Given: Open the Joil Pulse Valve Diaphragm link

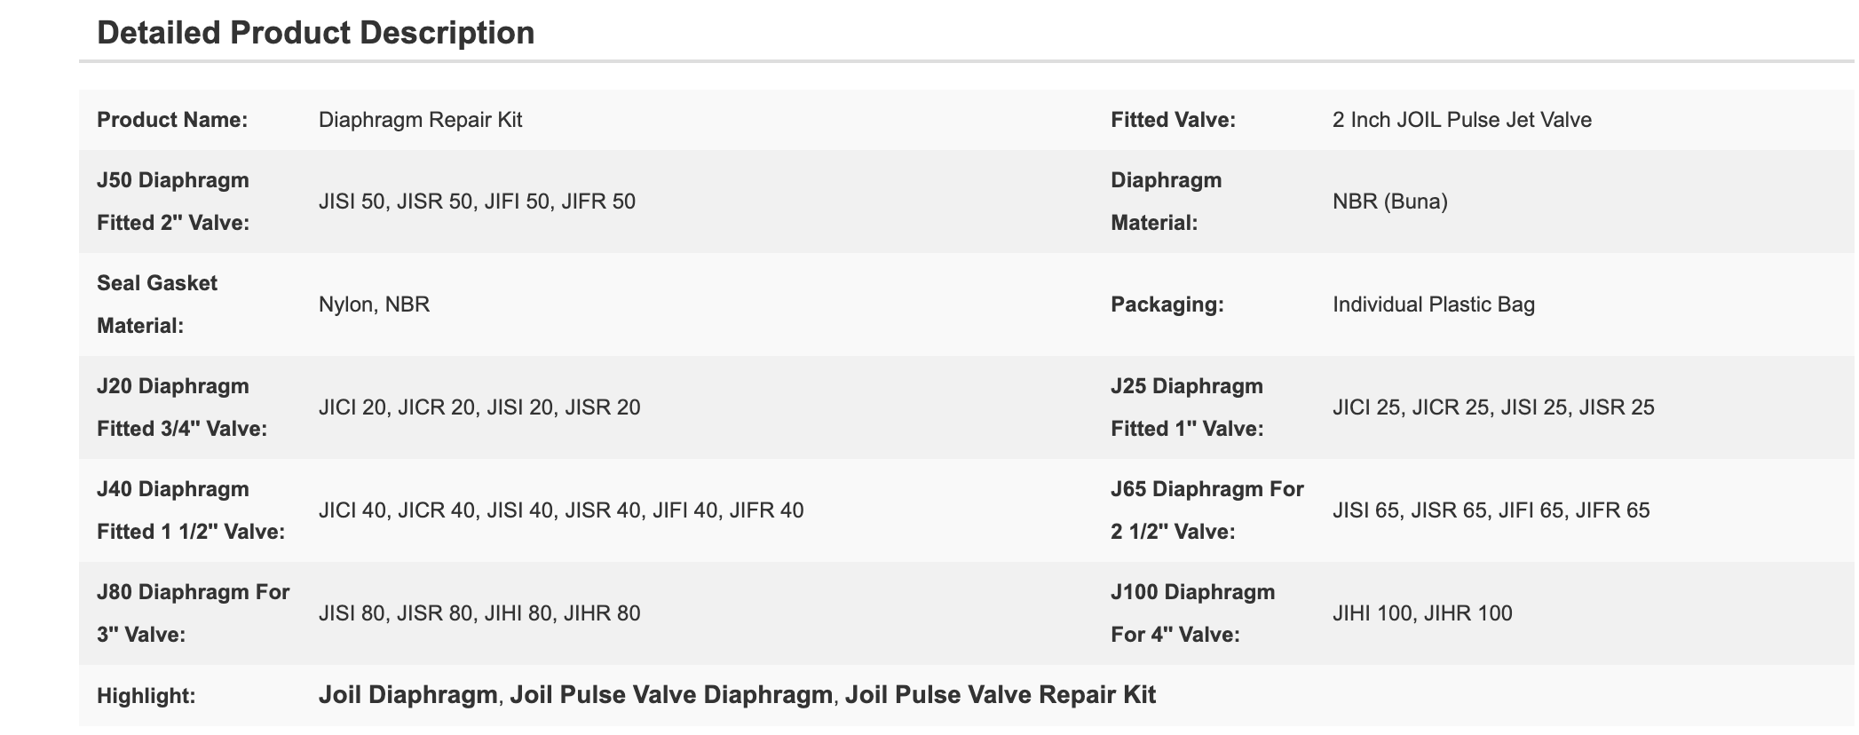Looking at the screenshot, I should point(671,694).
